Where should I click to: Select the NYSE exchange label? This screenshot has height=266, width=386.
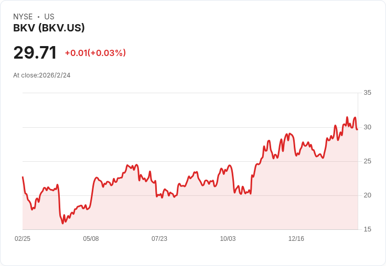[x=23, y=17]
